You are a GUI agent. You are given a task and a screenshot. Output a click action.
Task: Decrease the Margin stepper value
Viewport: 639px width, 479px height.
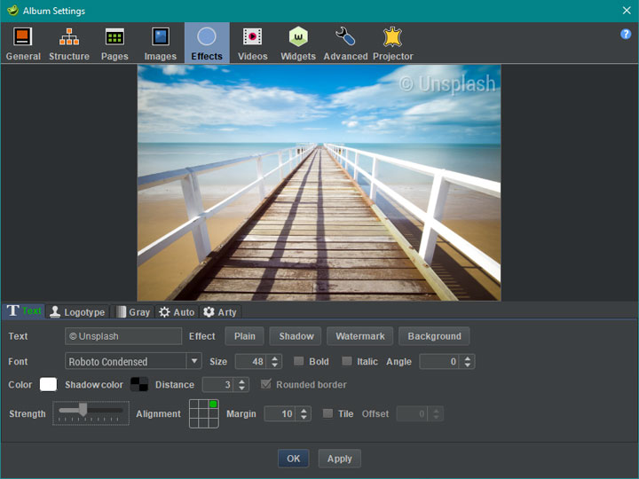(x=304, y=418)
